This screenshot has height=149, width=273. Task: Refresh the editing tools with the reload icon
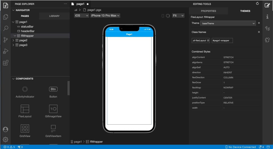point(257,4)
